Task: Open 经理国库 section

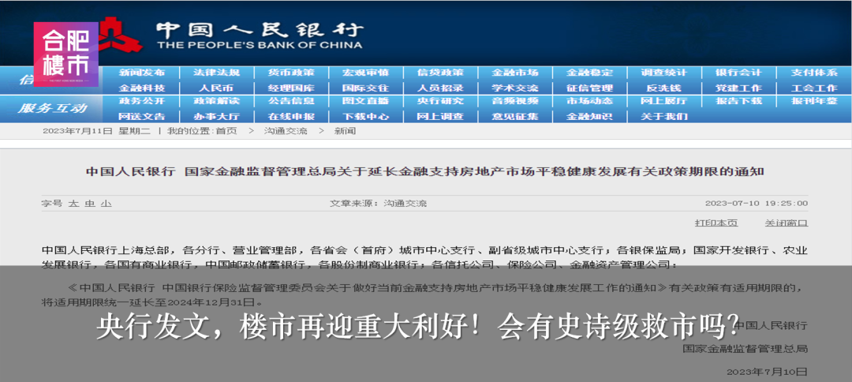Action: pyautogui.click(x=290, y=88)
